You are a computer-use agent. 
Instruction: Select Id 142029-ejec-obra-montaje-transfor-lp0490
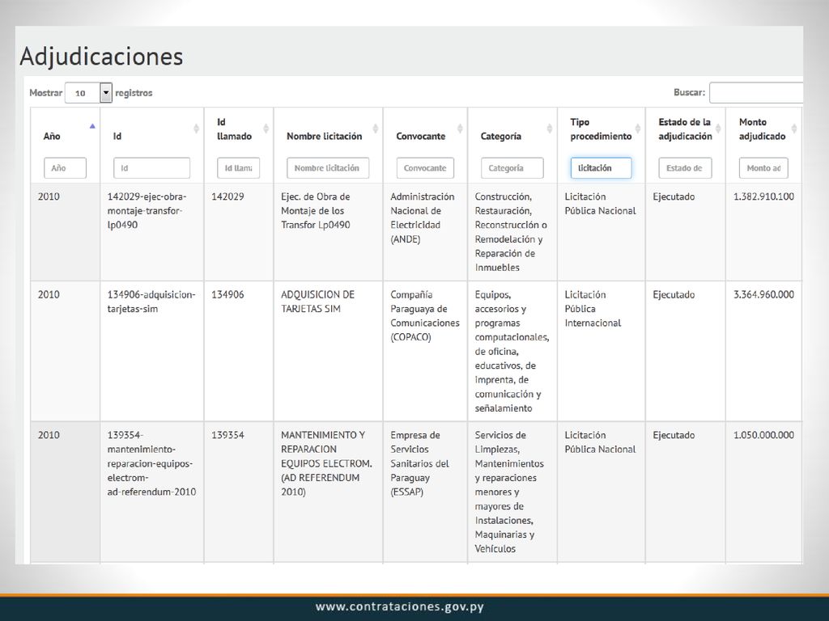147,211
